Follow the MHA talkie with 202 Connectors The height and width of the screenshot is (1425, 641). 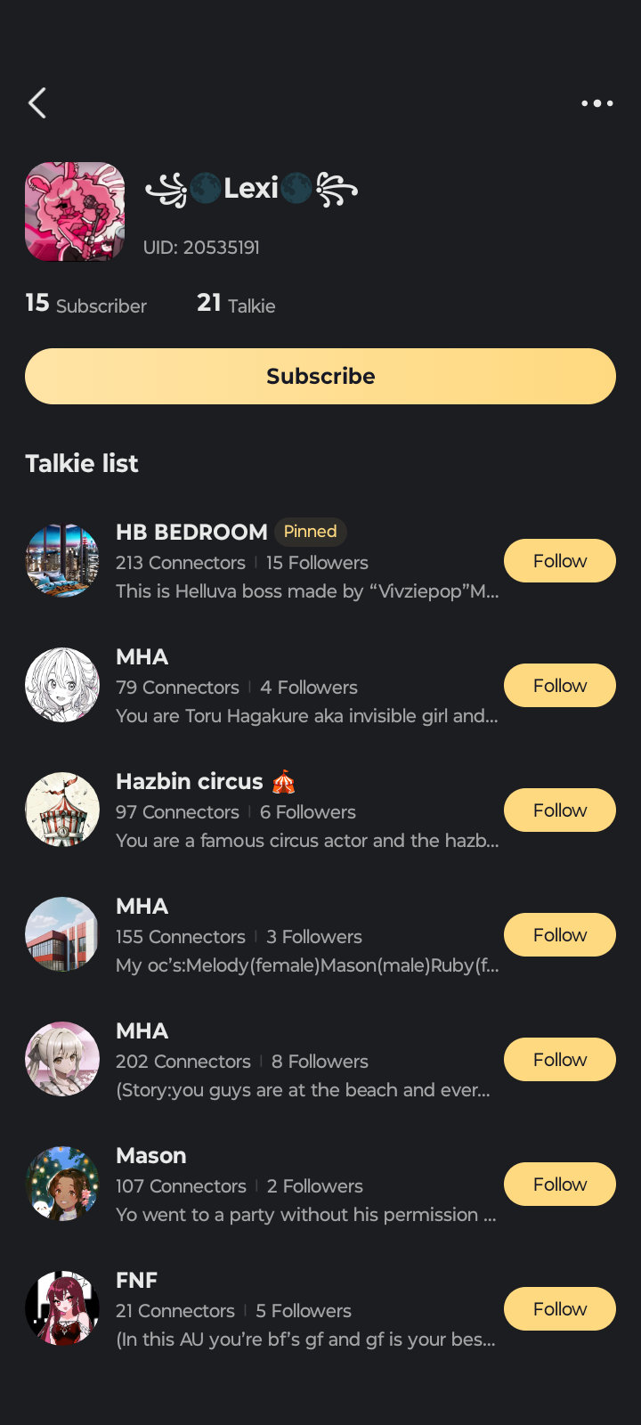(x=559, y=1060)
